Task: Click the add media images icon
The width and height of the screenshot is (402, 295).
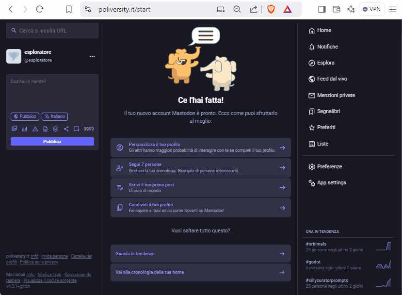Action: click(x=15, y=129)
